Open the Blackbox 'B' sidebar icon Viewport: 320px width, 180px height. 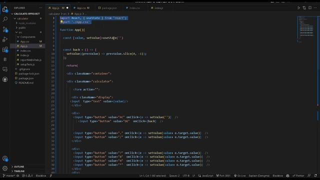click(5, 59)
